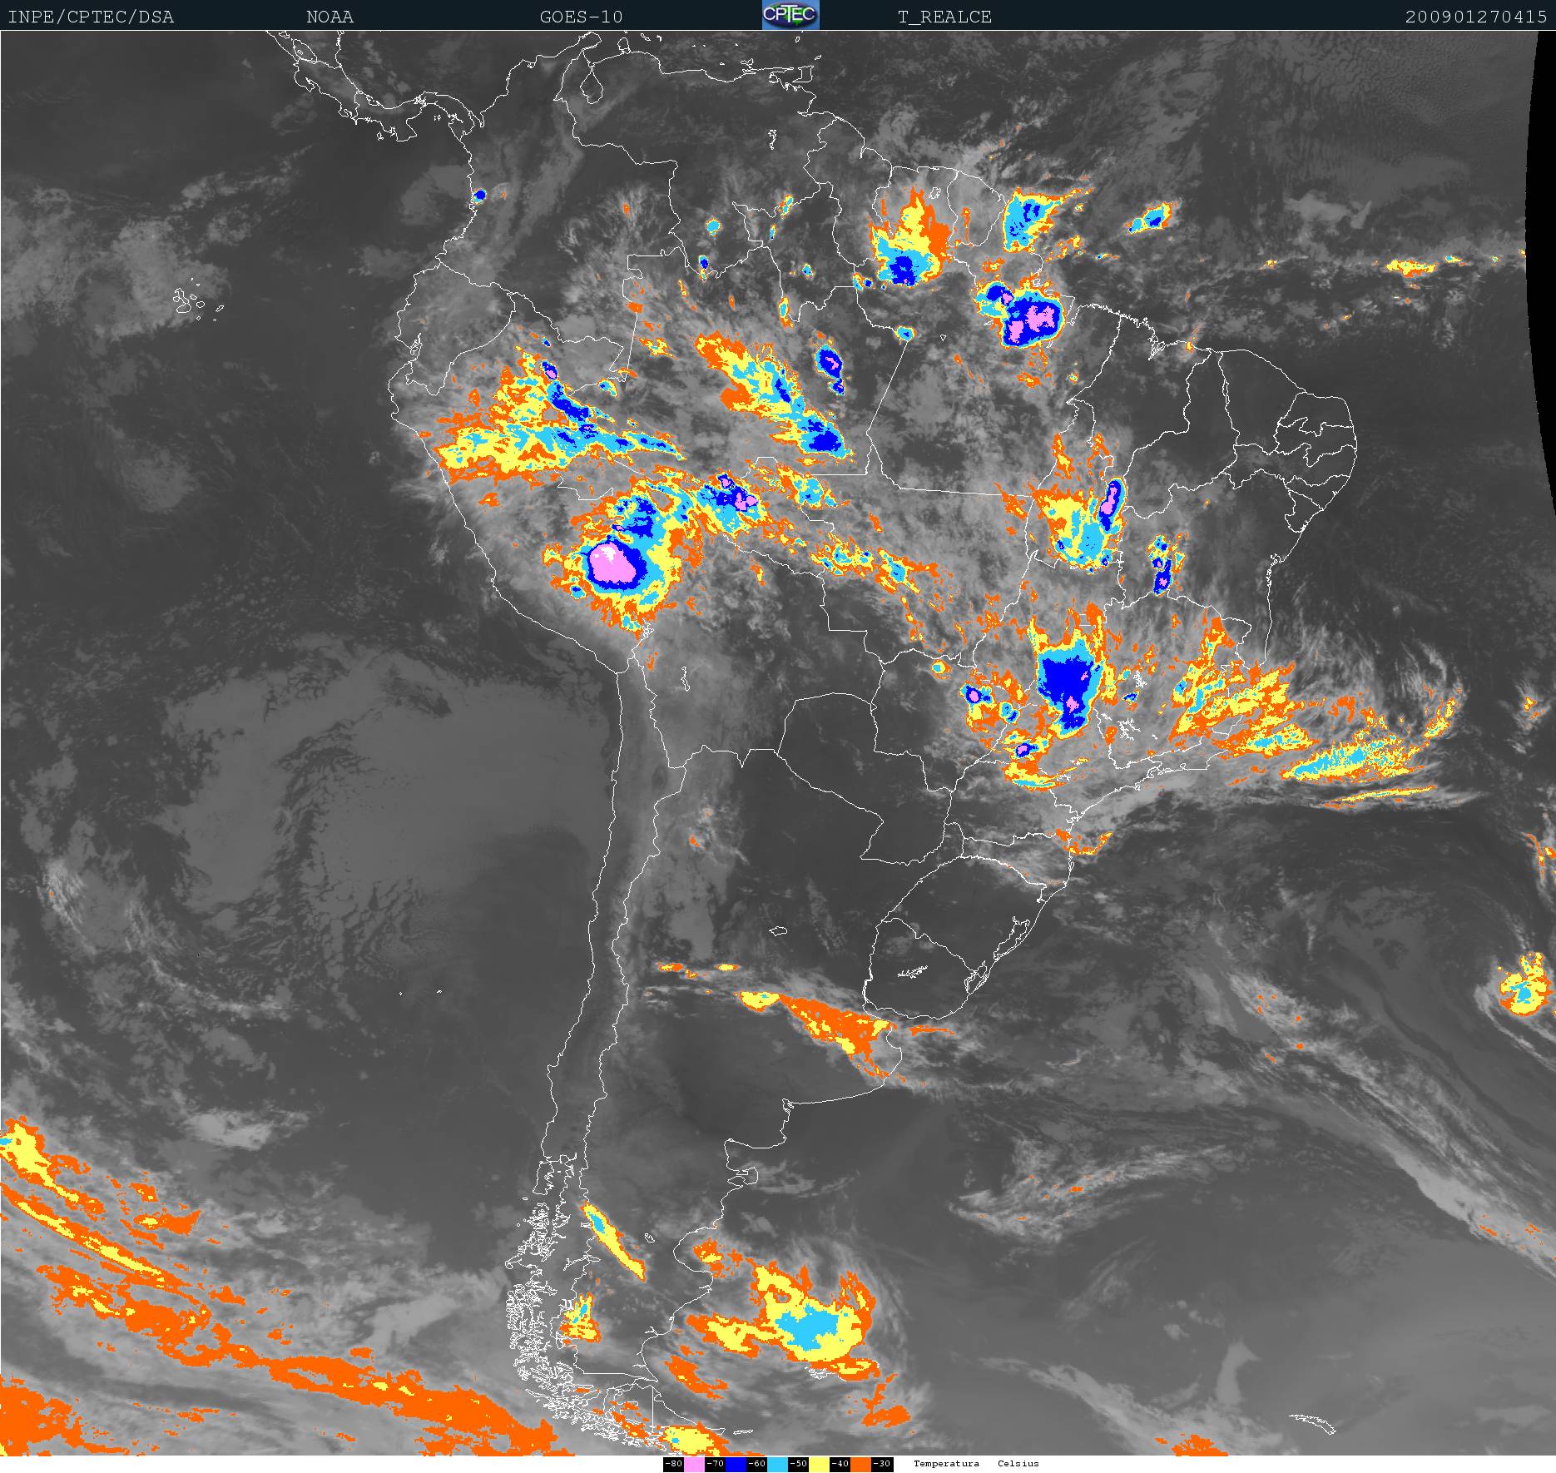The image size is (1556, 1473).
Task: Click the -50 legend value
Action: (798, 1464)
